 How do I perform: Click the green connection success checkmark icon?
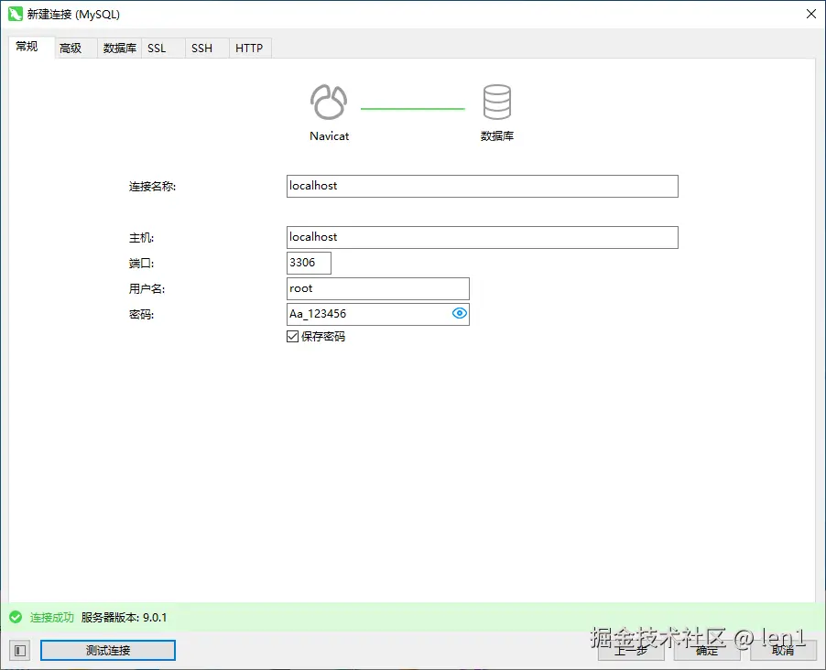(x=16, y=617)
